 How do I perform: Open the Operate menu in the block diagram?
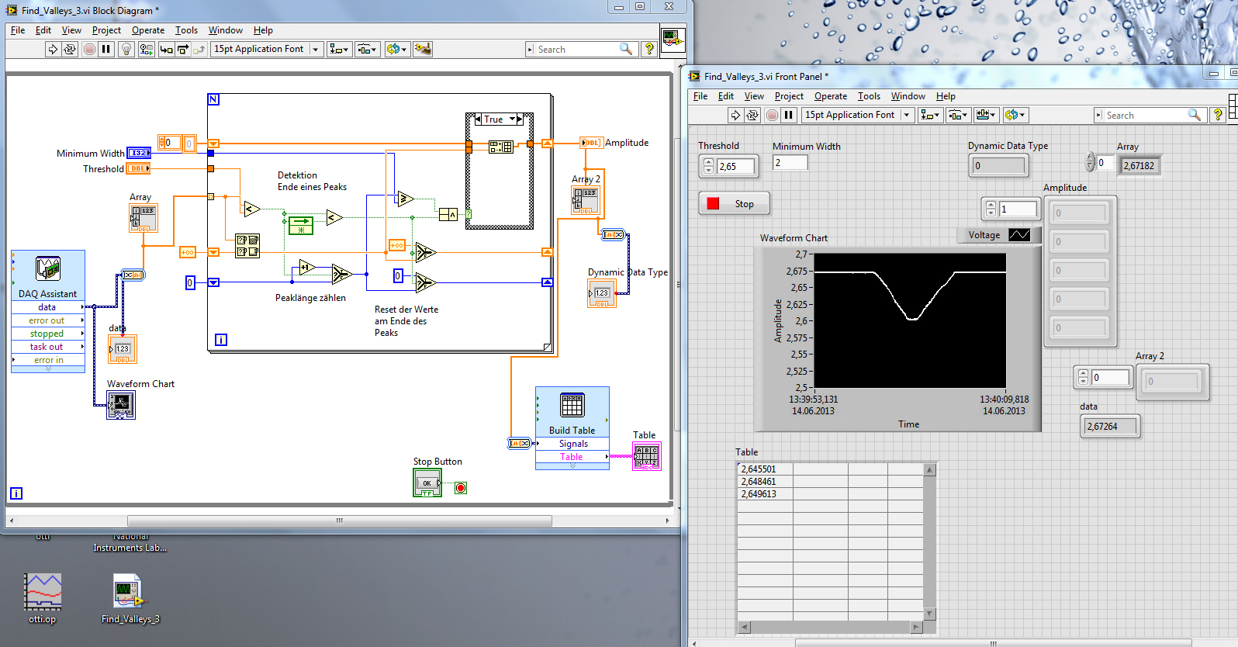[x=147, y=30]
